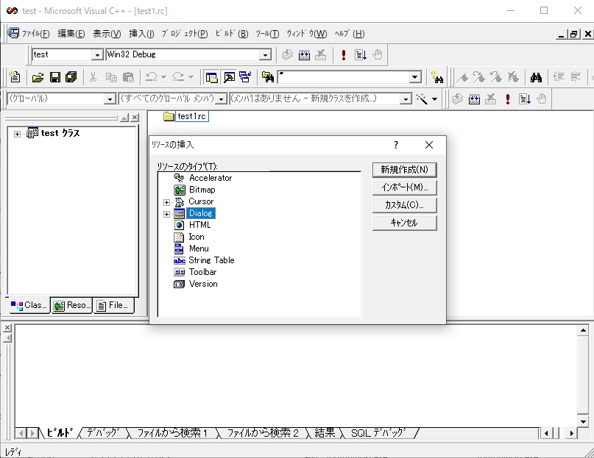This screenshot has height=458, width=594.
Task: Click the Save floppy disk icon
Action: coord(55,78)
